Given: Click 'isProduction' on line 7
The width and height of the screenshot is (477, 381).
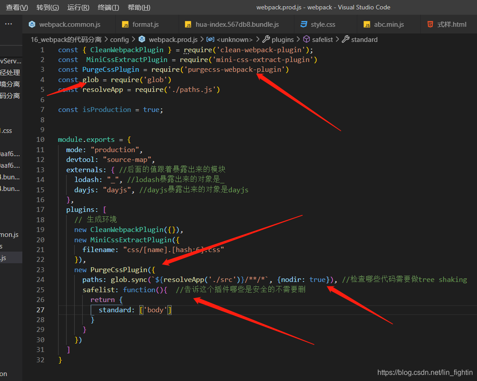Looking at the screenshot, I should click(x=106, y=110).
